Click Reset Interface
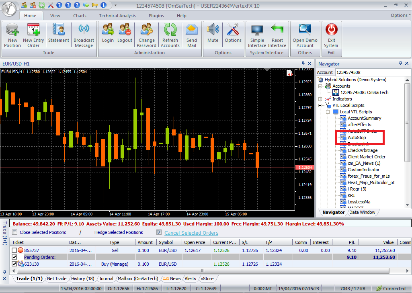Image resolution: width=412 pixels, height=293 pixels. [277, 35]
